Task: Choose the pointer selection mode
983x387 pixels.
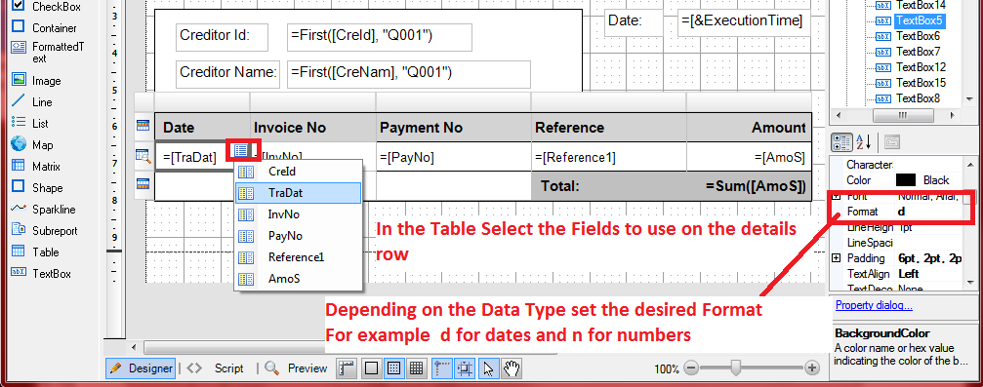Action: point(488,368)
